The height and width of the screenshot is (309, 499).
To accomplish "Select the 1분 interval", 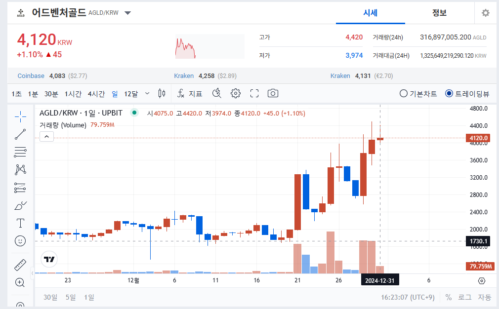I will (33, 94).
